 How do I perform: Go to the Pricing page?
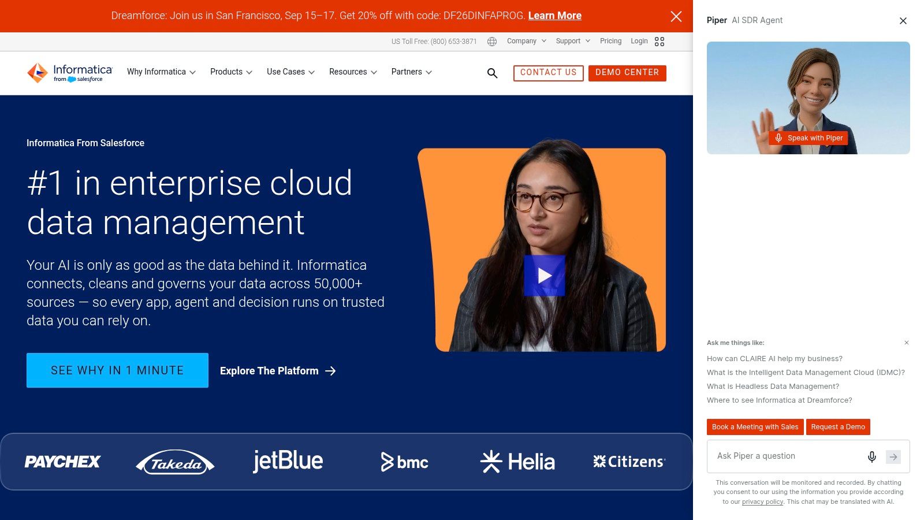[610, 41]
